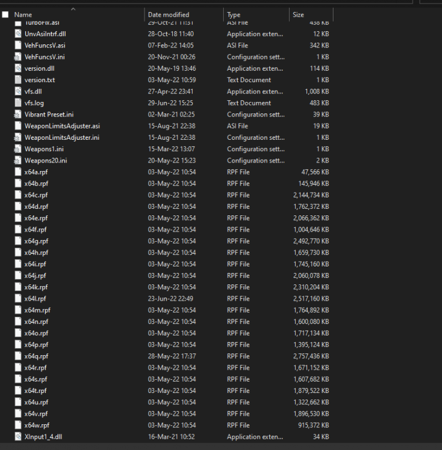Select the UnvAsiIntrf.dll file icon
442x450 pixels.
coord(18,34)
